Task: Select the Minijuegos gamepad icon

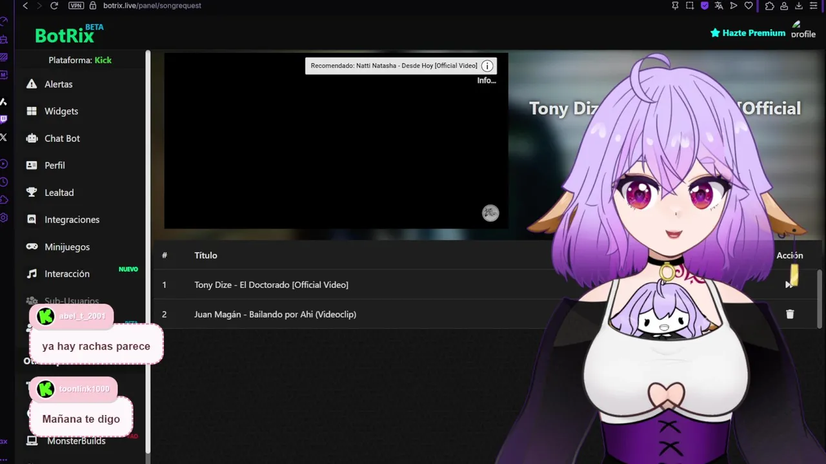Action: (x=32, y=247)
